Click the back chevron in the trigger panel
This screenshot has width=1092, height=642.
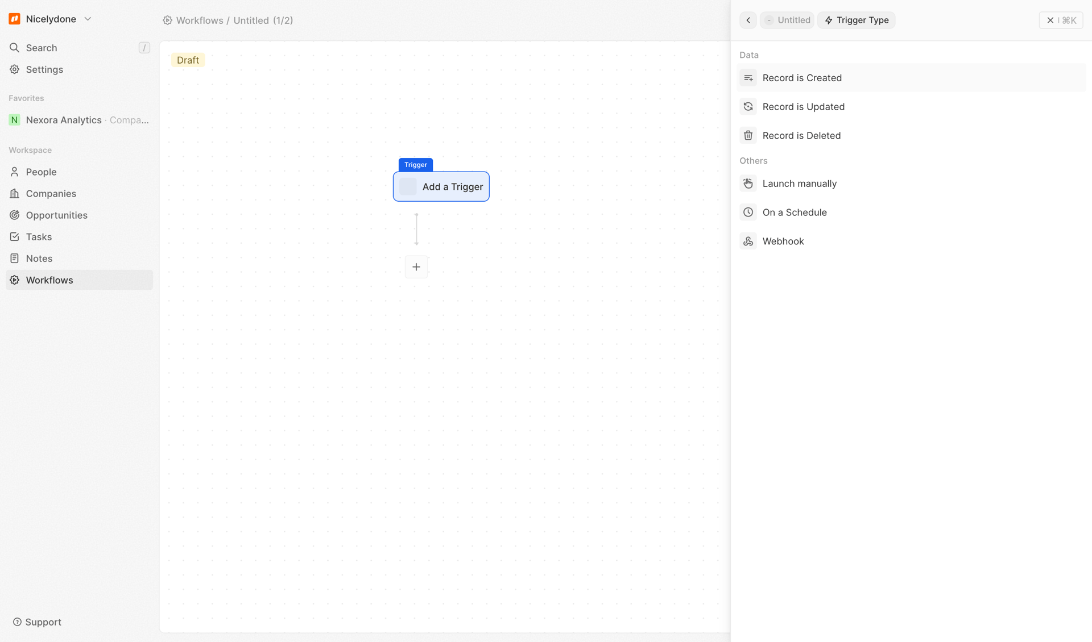pyautogui.click(x=747, y=20)
